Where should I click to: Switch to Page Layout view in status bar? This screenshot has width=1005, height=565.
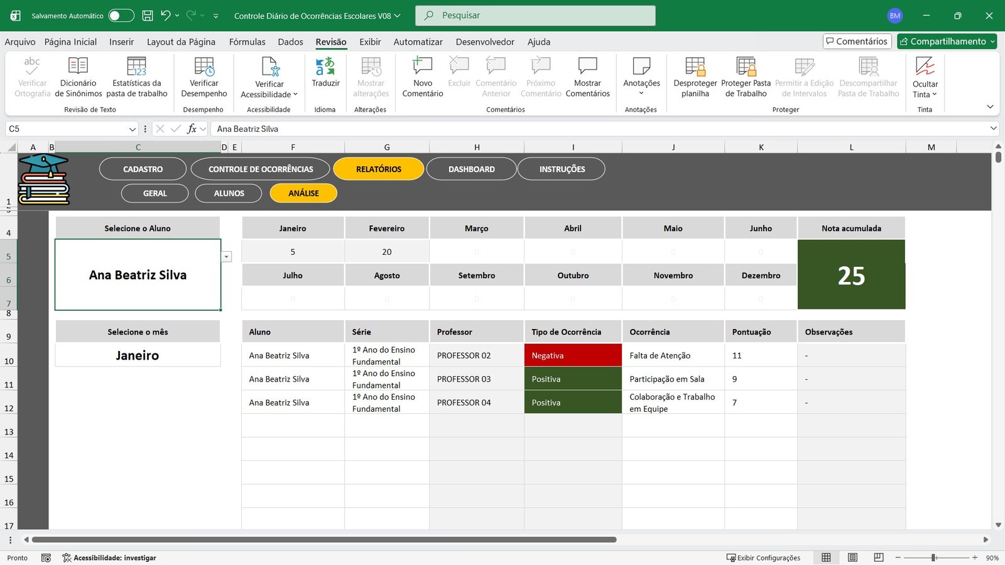852,557
